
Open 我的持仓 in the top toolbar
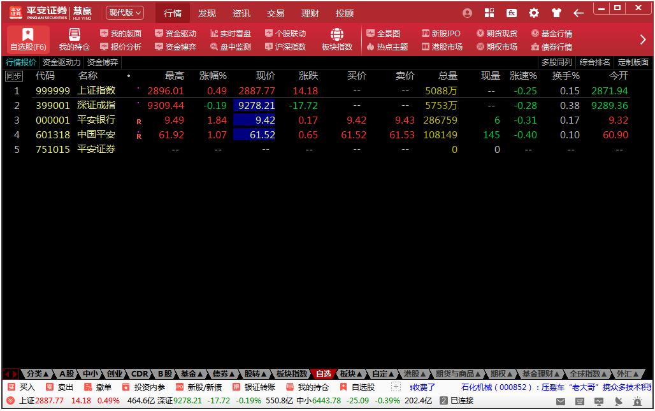tap(74, 40)
